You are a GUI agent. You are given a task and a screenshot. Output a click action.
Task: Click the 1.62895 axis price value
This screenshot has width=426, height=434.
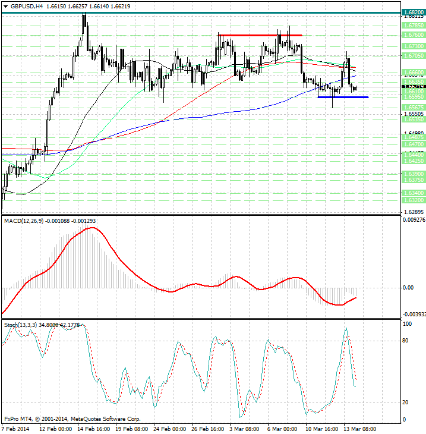[414, 212]
